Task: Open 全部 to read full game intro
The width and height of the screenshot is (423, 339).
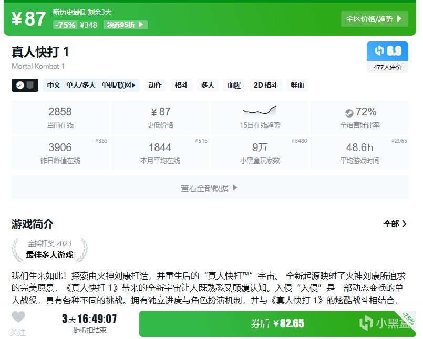Action: click(395, 224)
